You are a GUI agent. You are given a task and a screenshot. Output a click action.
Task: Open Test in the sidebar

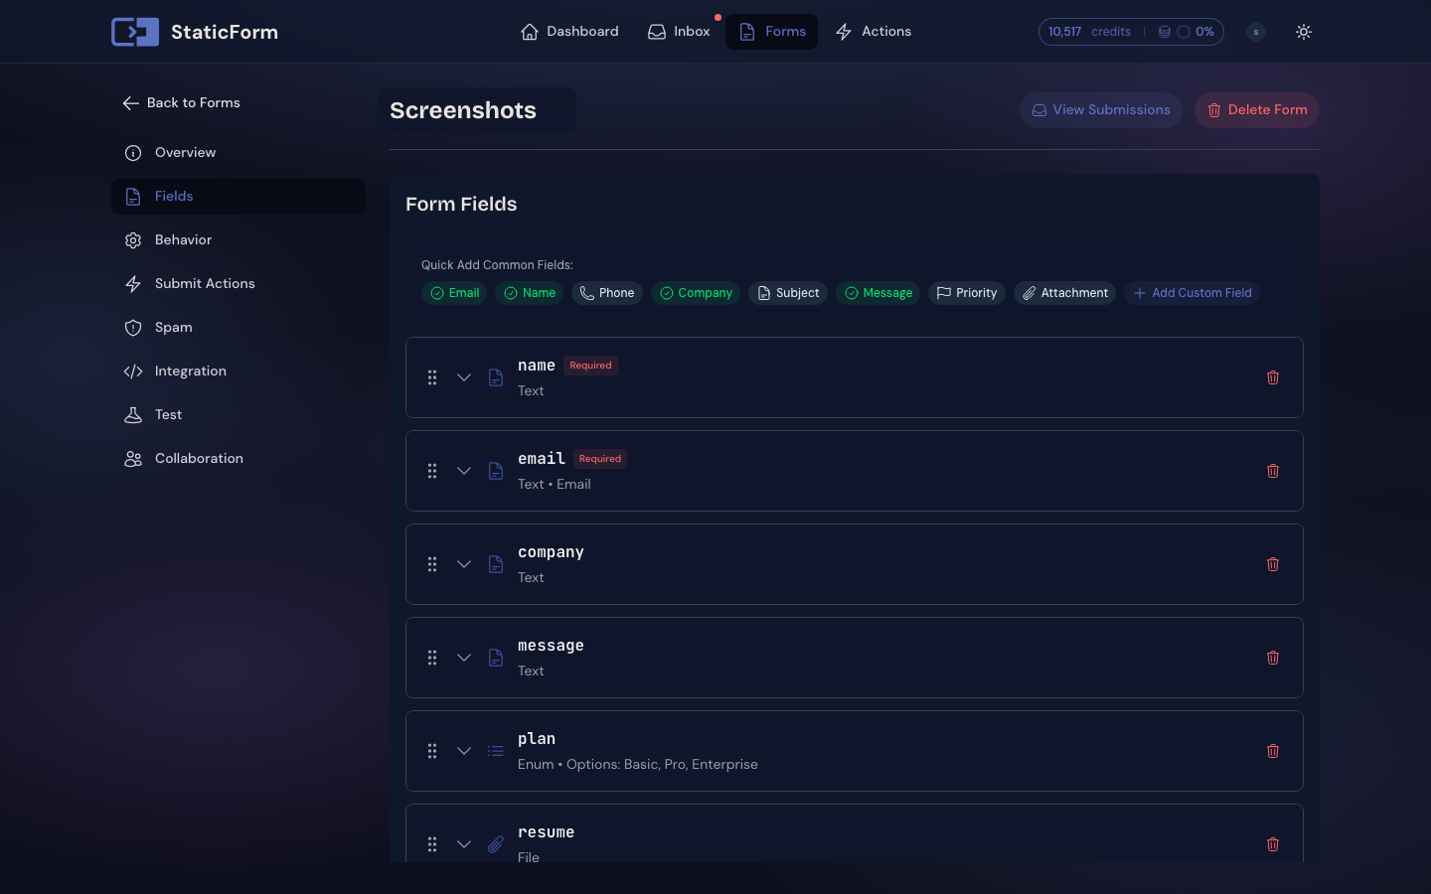[x=238, y=415]
